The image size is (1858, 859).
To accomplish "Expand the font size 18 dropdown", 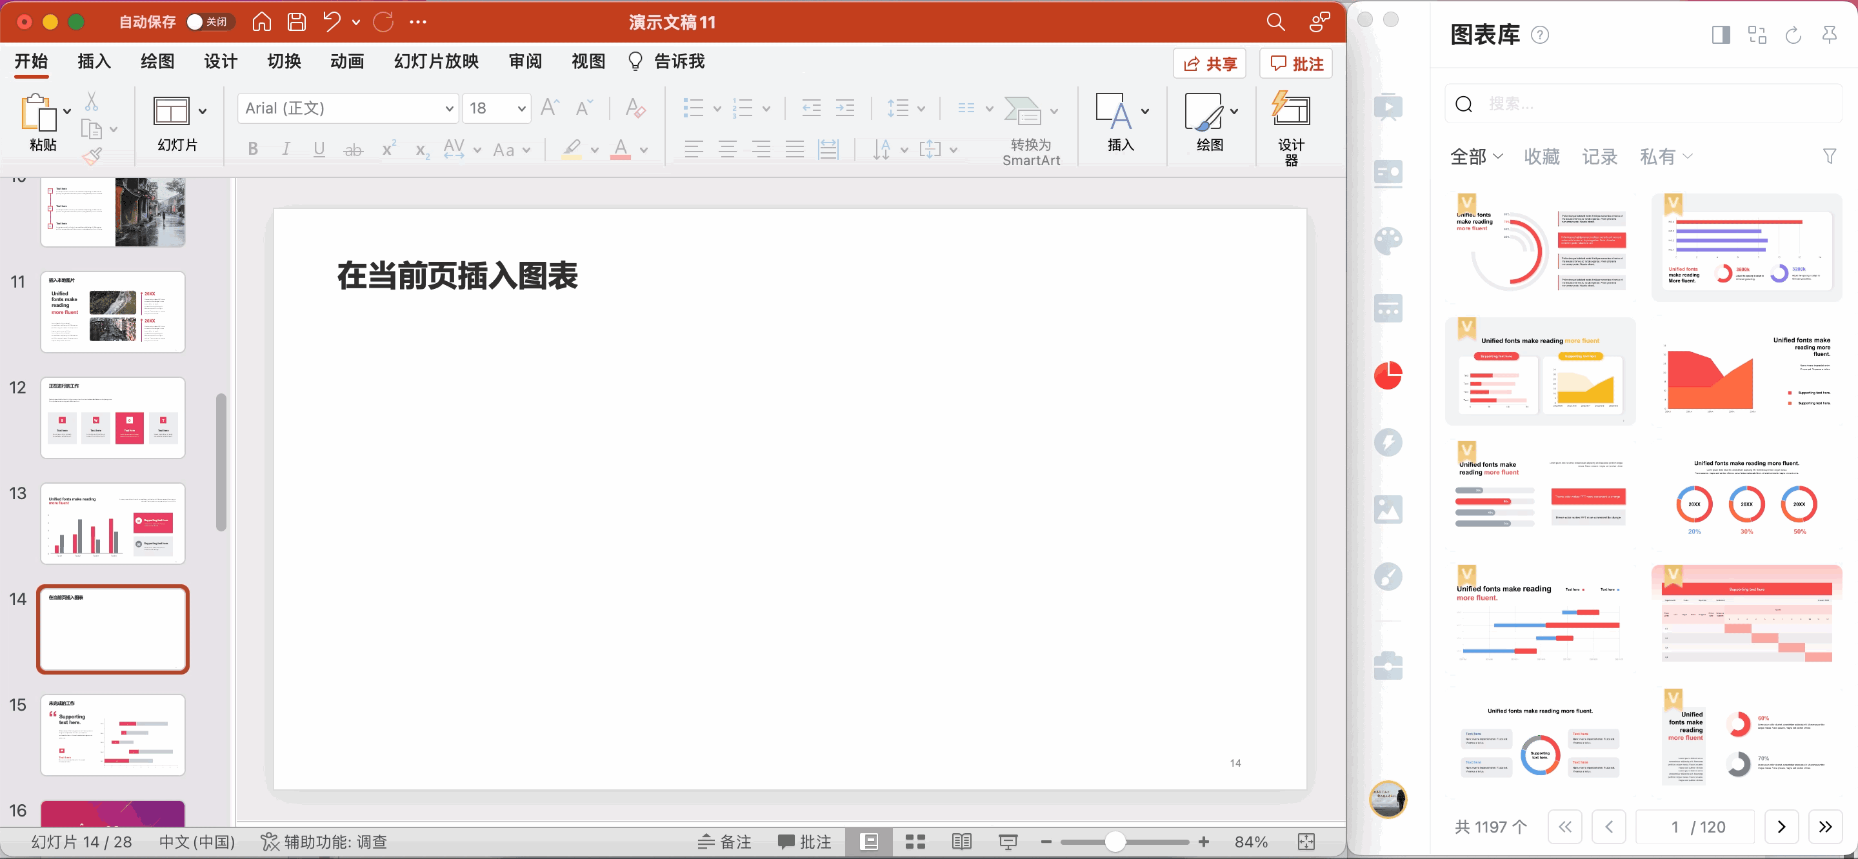I will tap(521, 109).
